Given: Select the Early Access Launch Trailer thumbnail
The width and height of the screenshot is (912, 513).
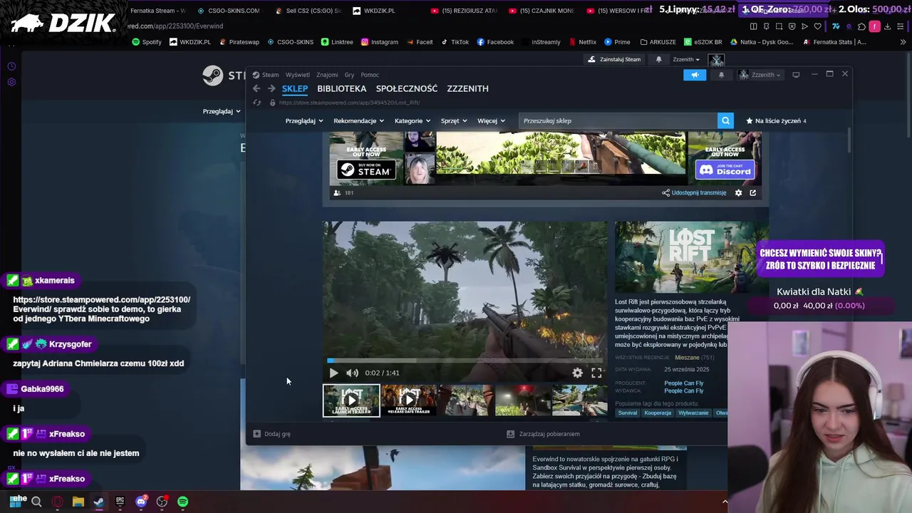Looking at the screenshot, I should click(351, 400).
